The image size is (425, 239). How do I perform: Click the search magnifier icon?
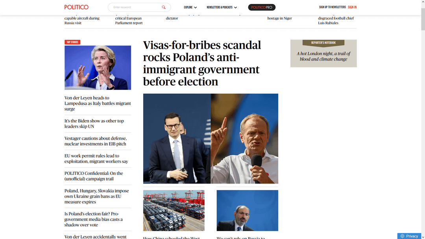point(164,7)
